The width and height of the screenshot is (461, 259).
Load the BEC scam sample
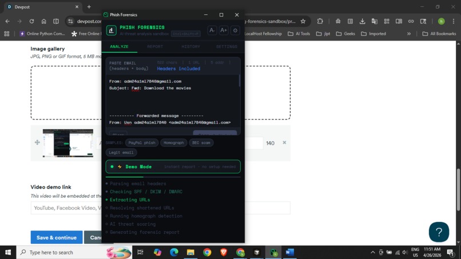point(201,142)
